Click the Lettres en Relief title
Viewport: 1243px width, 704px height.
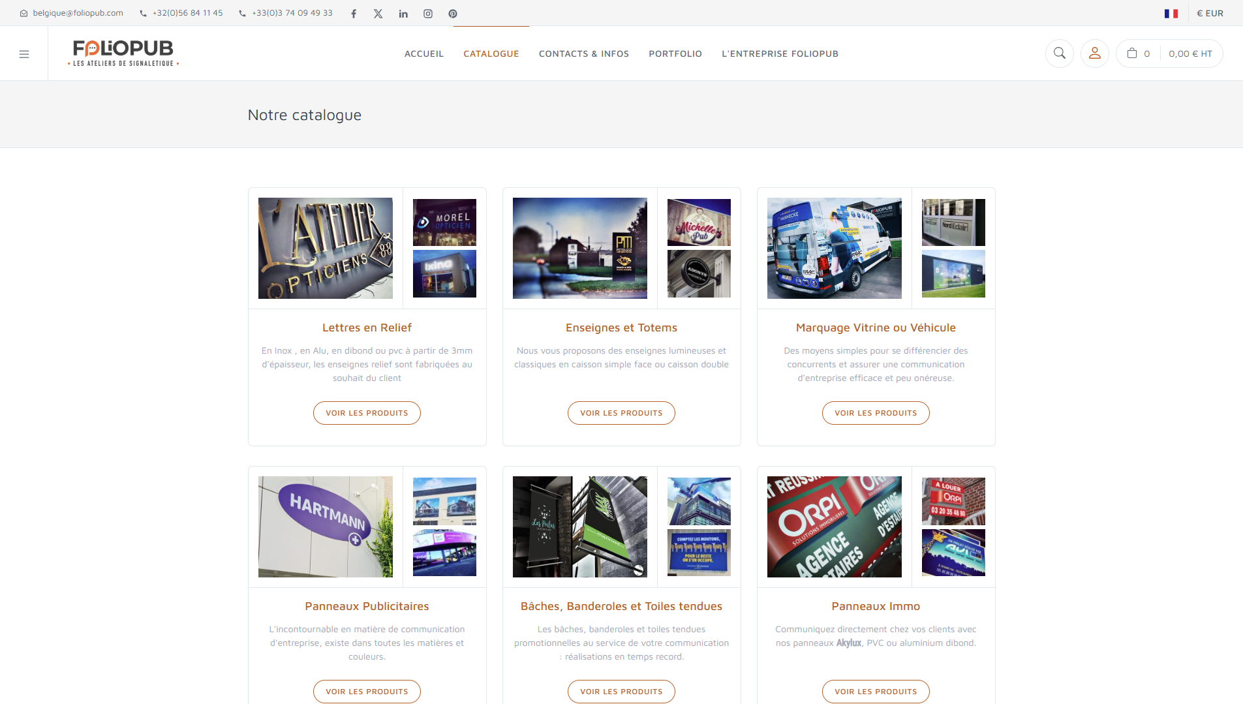pyautogui.click(x=367, y=328)
